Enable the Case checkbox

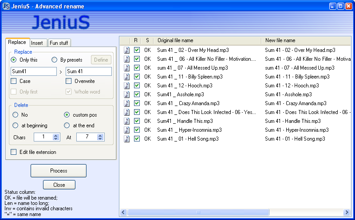pos(14,81)
